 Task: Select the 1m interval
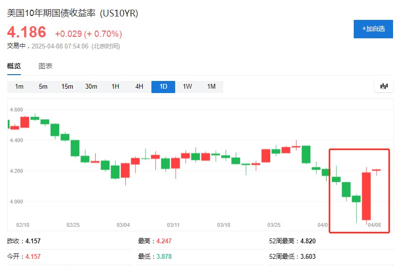(19, 87)
